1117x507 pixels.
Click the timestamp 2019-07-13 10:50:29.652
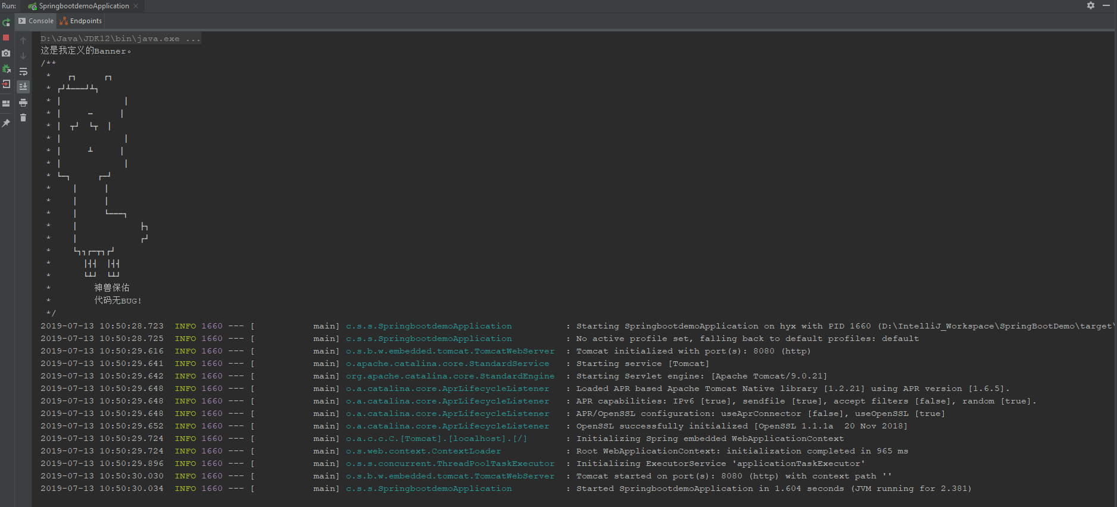click(102, 426)
